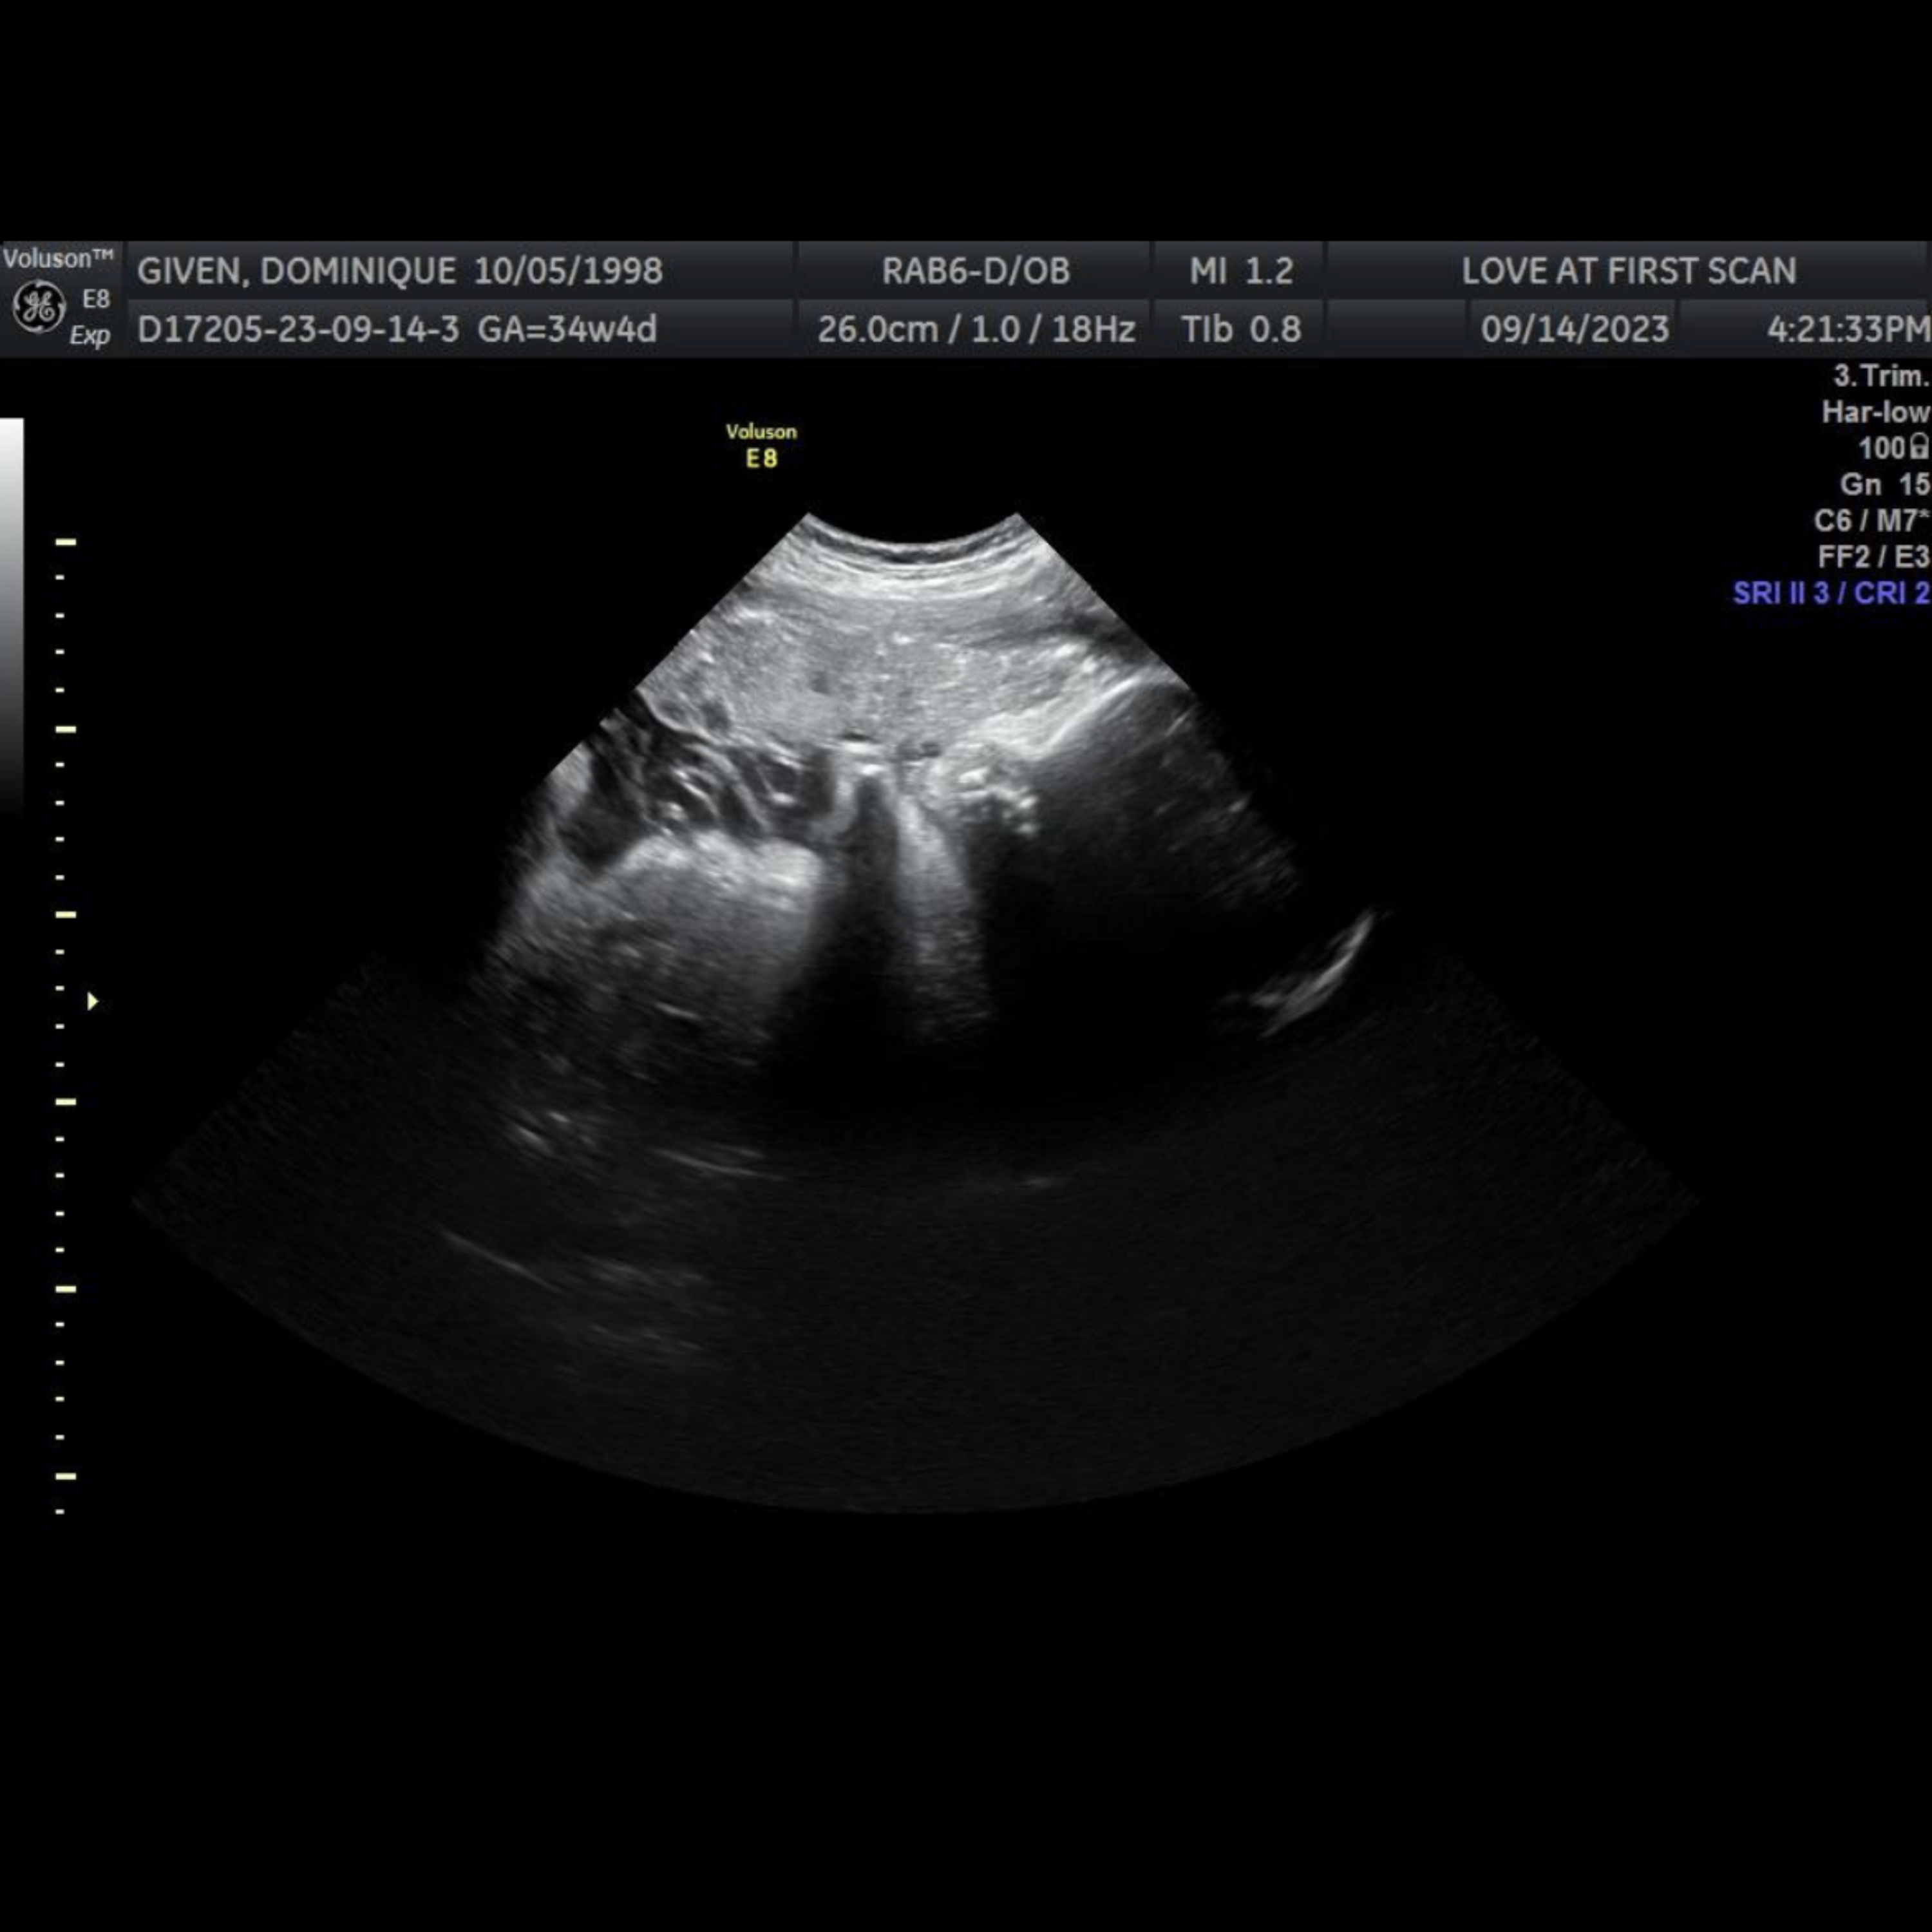The width and height of the screenshot is (1932, 1932).
Task: Click the Har-low harmonics setting
Action: 1874,412
